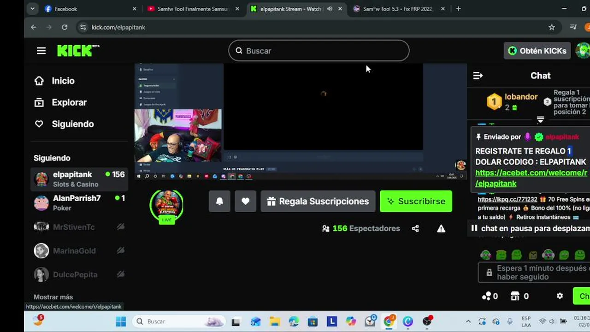Focus the Buscar search field
Viewport: 590px width, 332px height.
[x=319, y=51]
